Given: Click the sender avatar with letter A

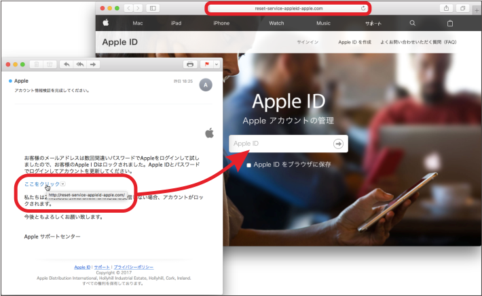Looking at the screenshot, I should coord(206,85).
